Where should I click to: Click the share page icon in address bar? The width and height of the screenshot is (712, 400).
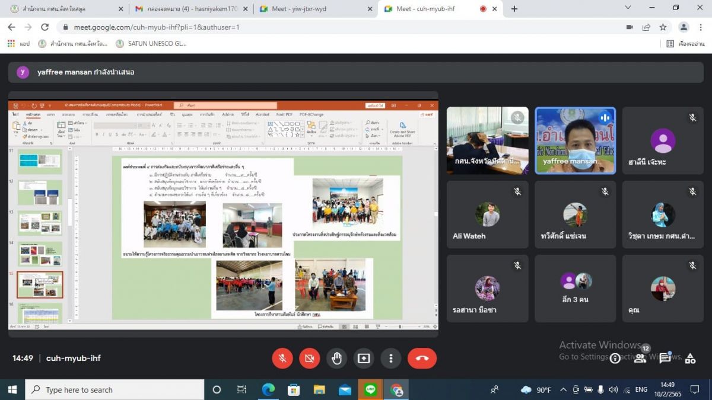(646, 27)
